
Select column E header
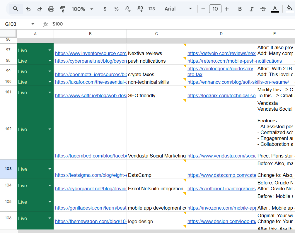pyautogui.click(x=274, y=34)
